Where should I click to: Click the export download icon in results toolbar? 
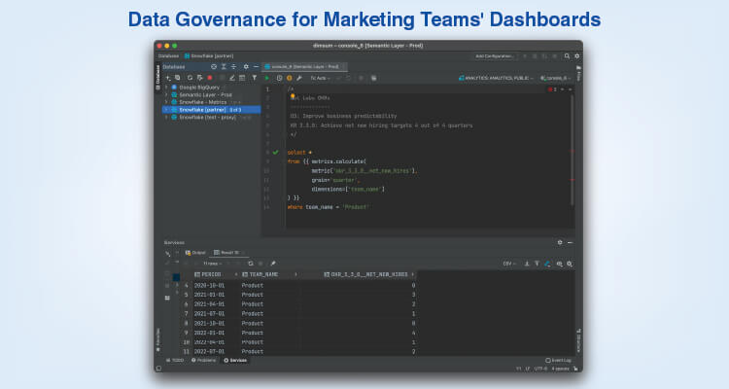tap(527, 264)
